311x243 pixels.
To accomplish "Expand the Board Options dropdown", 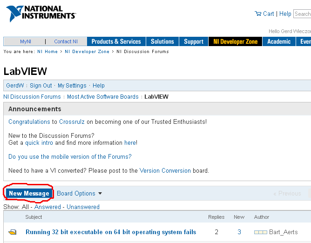I will (79, 193).
